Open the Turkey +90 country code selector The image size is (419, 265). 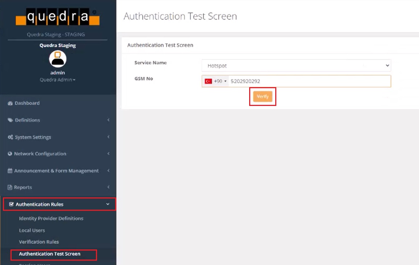tap(216, 81)
